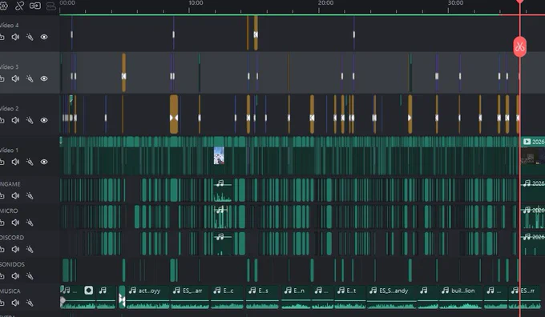Click the volume keyframe at first MUSICA clip start
The width and height of the screenshot is (545, 317).
pyautogui.click(x=63, y=300)
